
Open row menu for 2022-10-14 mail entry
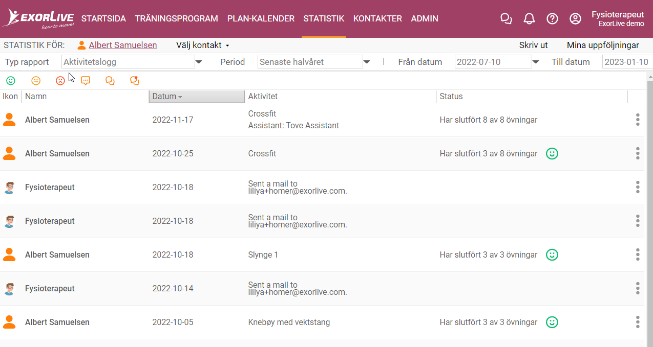(638, 288)
